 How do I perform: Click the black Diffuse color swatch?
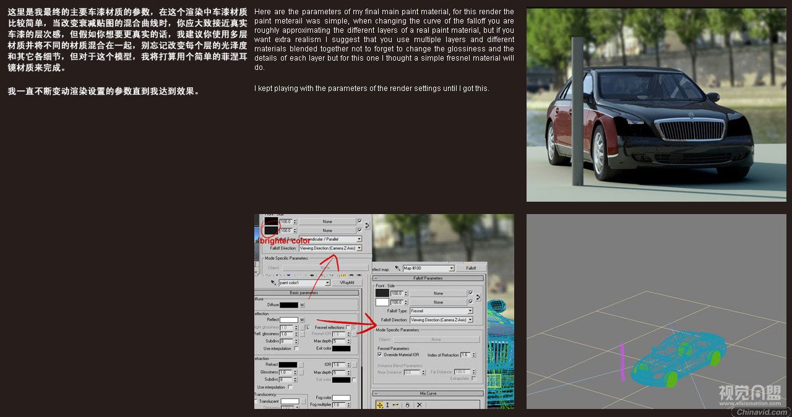pos(288,305)
